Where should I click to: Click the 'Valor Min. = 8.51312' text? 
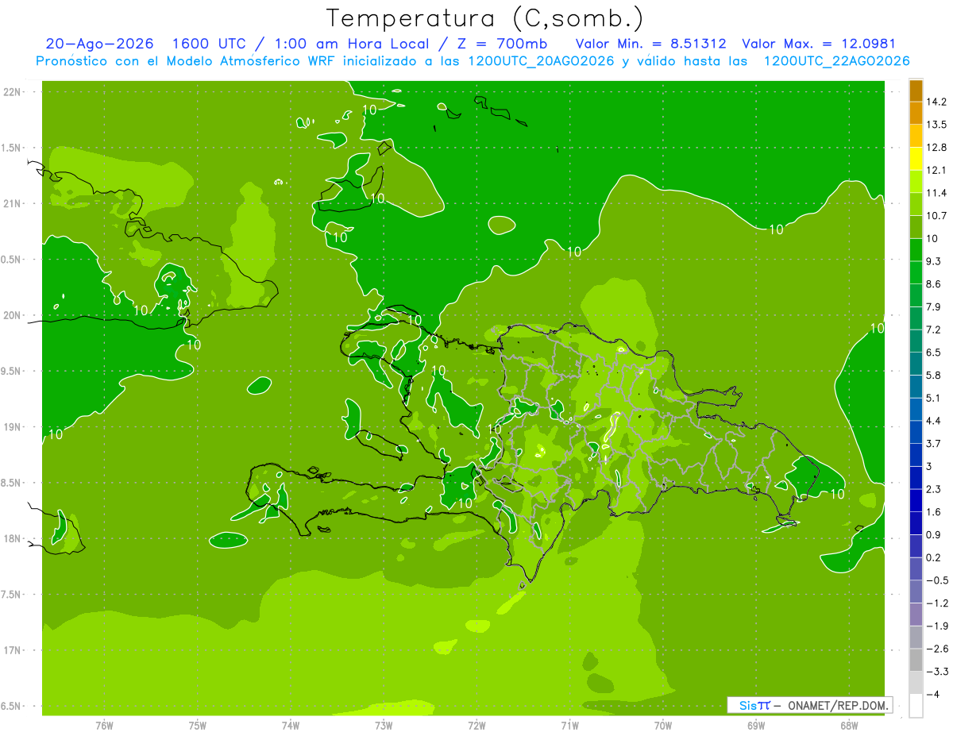651,44
